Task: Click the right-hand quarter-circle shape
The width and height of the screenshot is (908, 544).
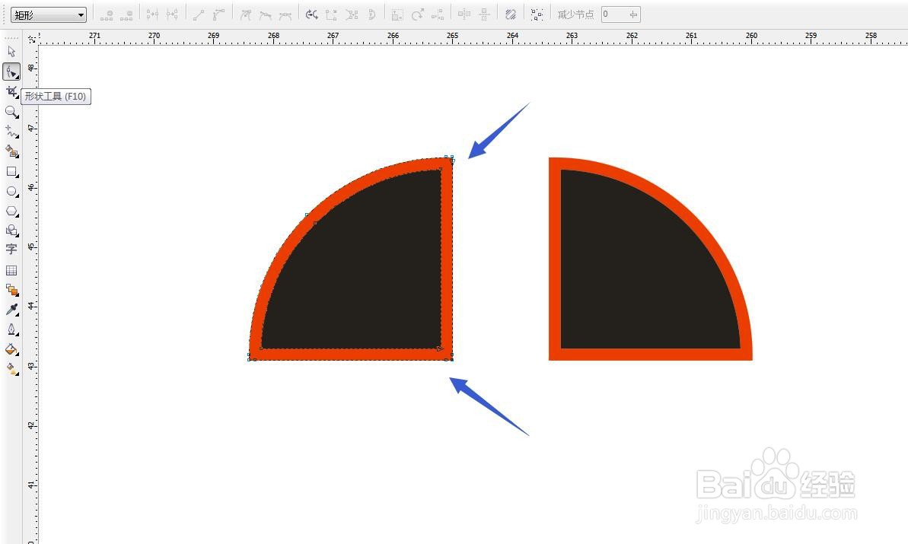Action: (x=650, y=259)
